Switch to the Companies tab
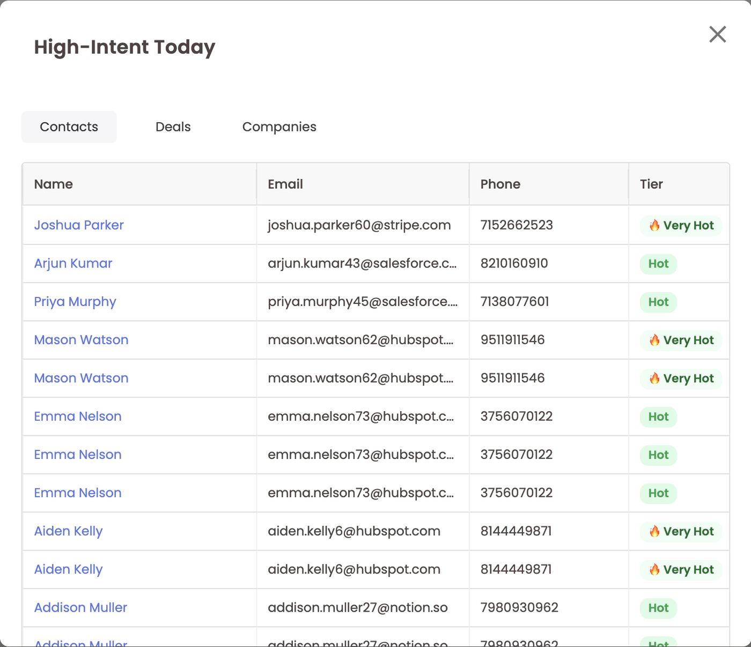 pyautogui.click(x=279, y=127)
